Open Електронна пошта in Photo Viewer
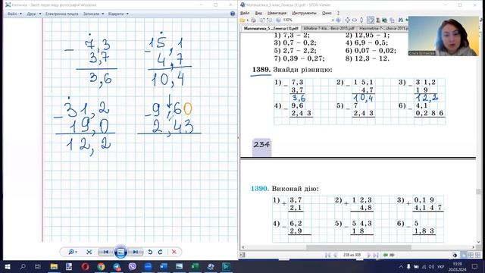485x273 pixels. [x=61, y=14]
